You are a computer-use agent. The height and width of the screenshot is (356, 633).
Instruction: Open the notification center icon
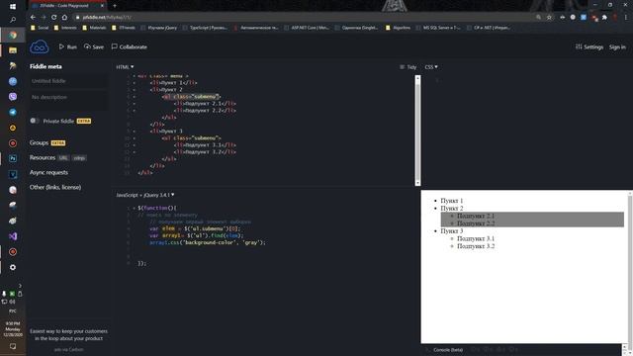coord(13,346)
